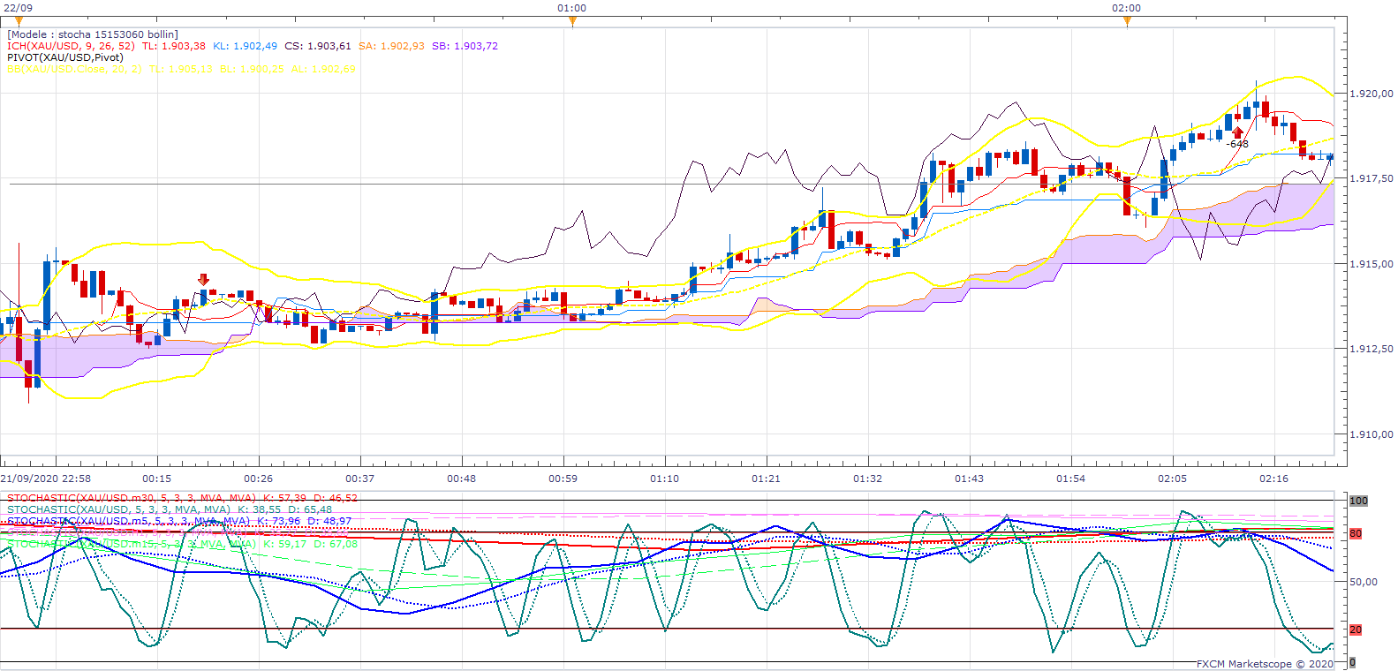Click the Modele stocha 15153060 bollin label
This screenshot has height=671, width=1398.
click(93, 34)
